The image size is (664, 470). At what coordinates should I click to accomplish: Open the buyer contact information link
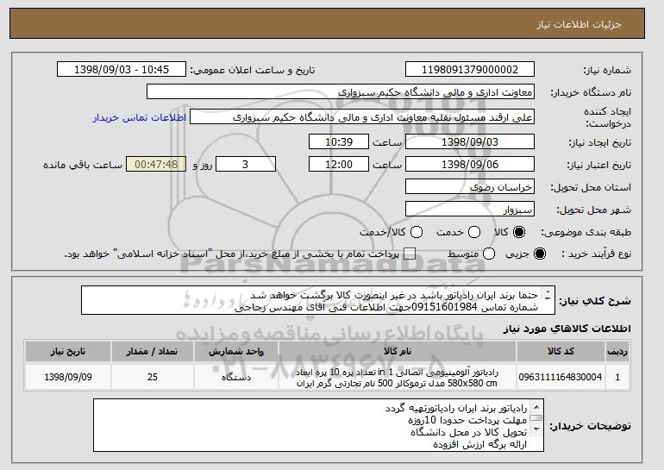pos(140,117)
